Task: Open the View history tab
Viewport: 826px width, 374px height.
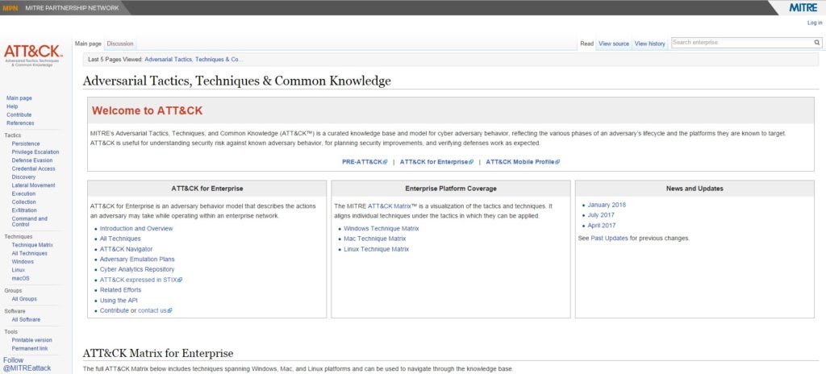Action: (x=649, y=44)
